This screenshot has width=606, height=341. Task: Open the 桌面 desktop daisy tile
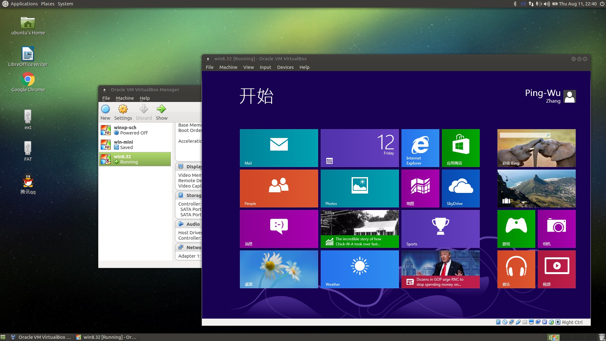pos(279,269)
